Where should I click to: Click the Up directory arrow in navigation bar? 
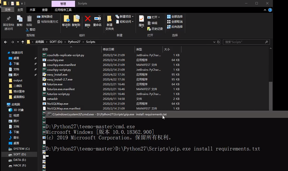[x=23, y=42]
